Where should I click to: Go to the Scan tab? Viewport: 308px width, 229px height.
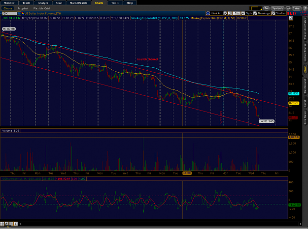(x=59, y=3)
